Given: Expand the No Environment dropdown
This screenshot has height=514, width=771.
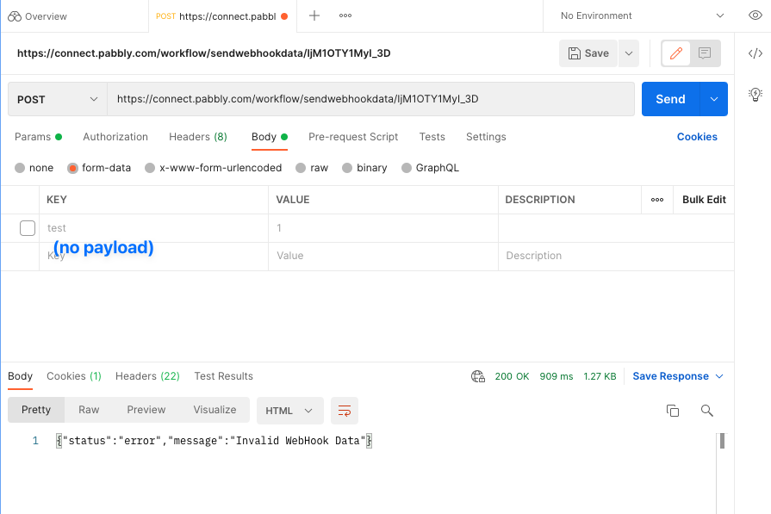Looking at the screenshot, I should click(642, 15).
